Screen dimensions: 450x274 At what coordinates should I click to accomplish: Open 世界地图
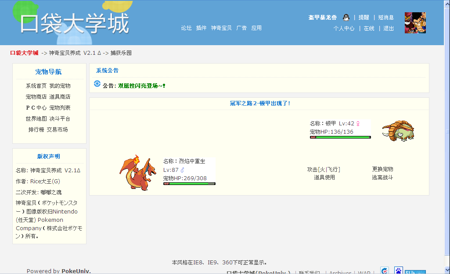coord(36,119)
